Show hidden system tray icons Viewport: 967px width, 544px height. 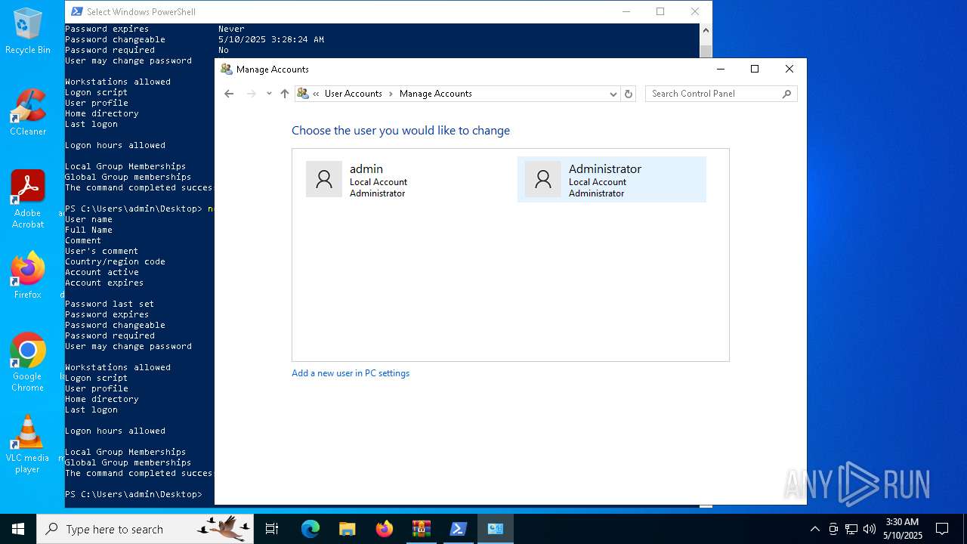click(x=814, y=529)
